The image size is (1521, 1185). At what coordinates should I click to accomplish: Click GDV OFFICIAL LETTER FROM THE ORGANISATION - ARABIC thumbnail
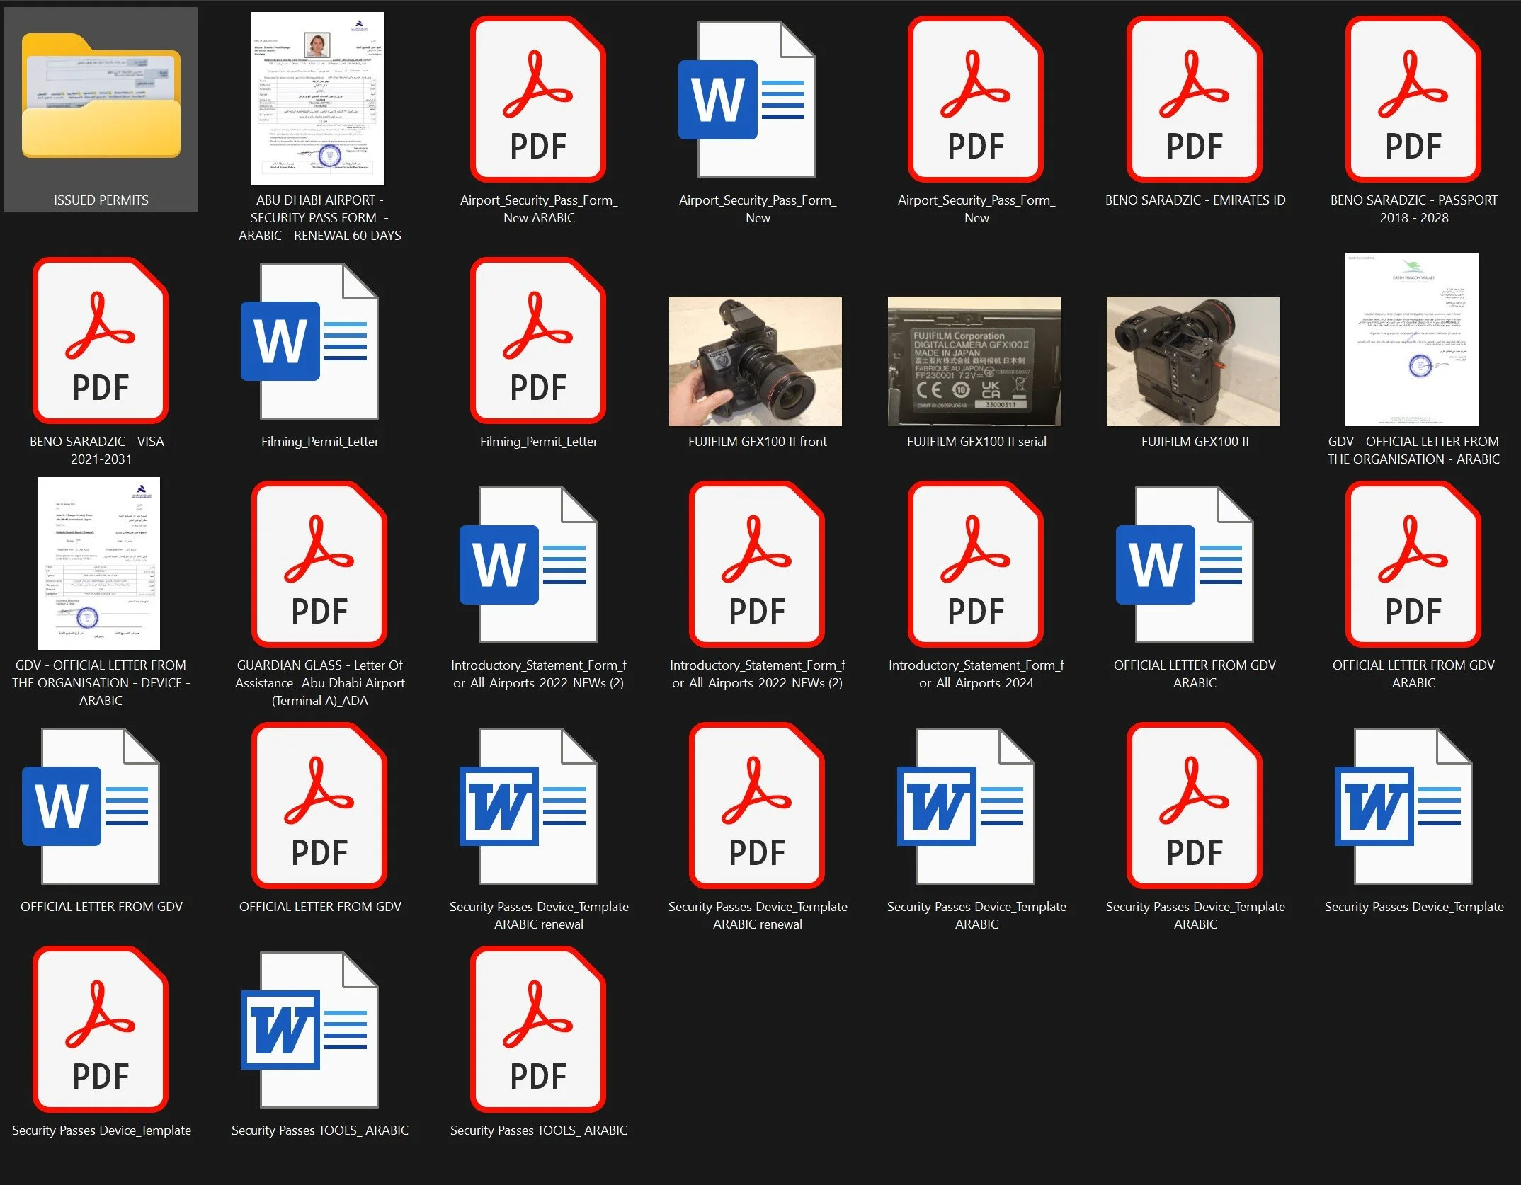click(1411, 340)
